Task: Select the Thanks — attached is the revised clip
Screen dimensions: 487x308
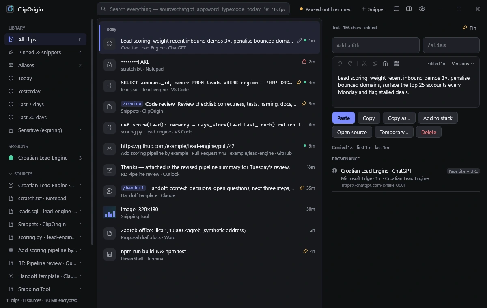Action: tap(209, 170)
